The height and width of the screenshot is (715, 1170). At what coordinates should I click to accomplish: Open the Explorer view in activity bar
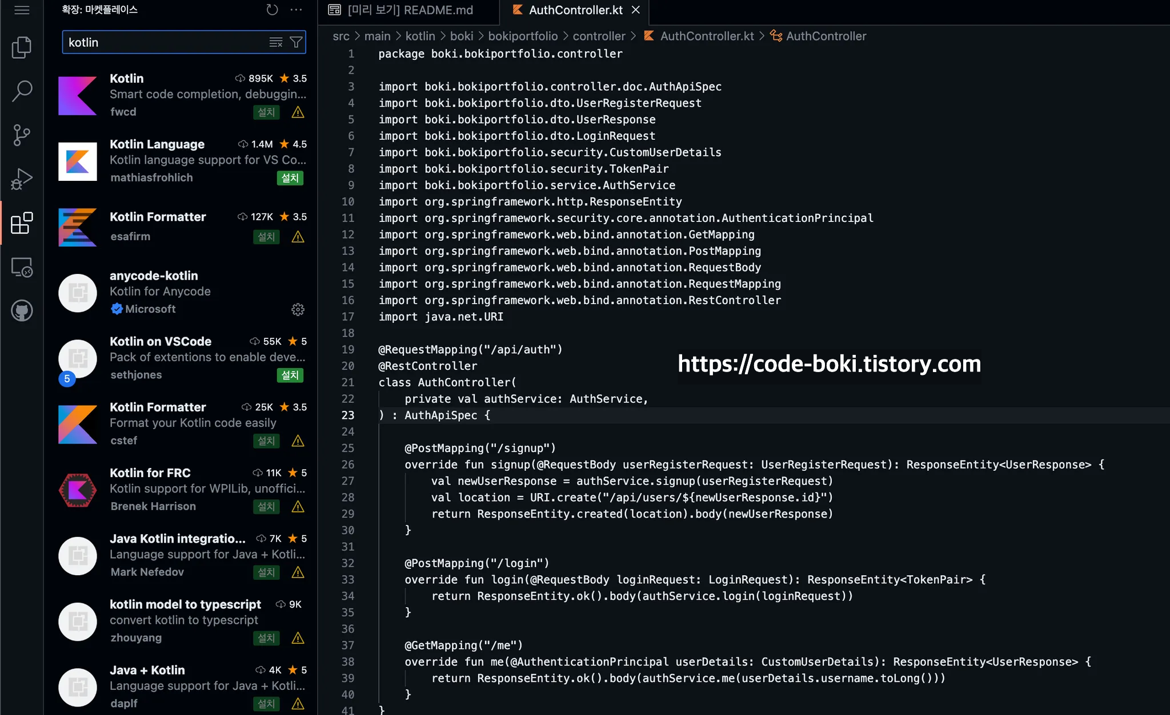pyautogui.click(x=22, y=47)
